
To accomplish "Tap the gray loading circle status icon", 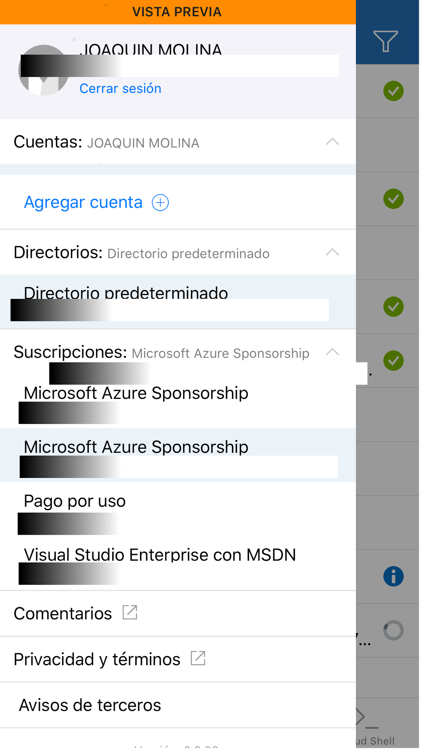I will [393, 630].
